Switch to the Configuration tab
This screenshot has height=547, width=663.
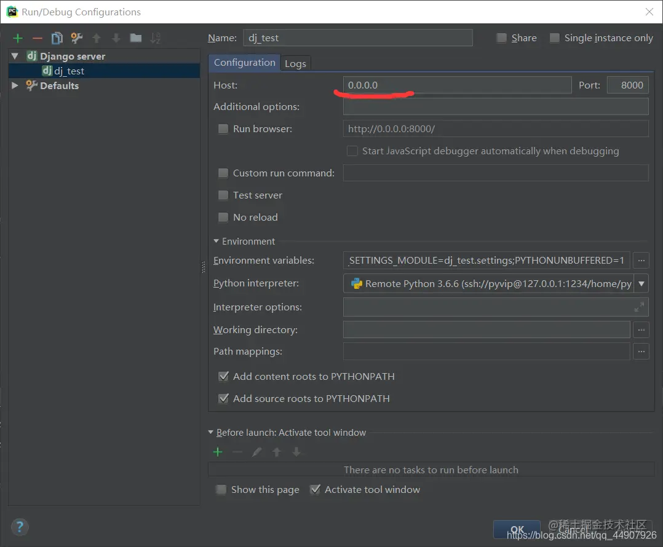pos(244,63)
